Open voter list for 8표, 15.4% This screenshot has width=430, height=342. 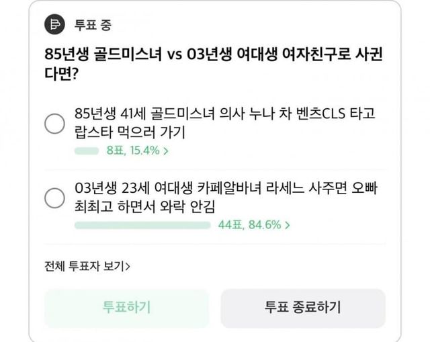tap(133, 151)
